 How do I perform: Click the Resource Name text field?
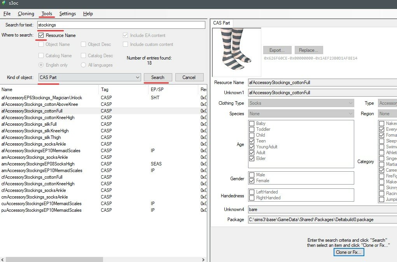[322, 83]
